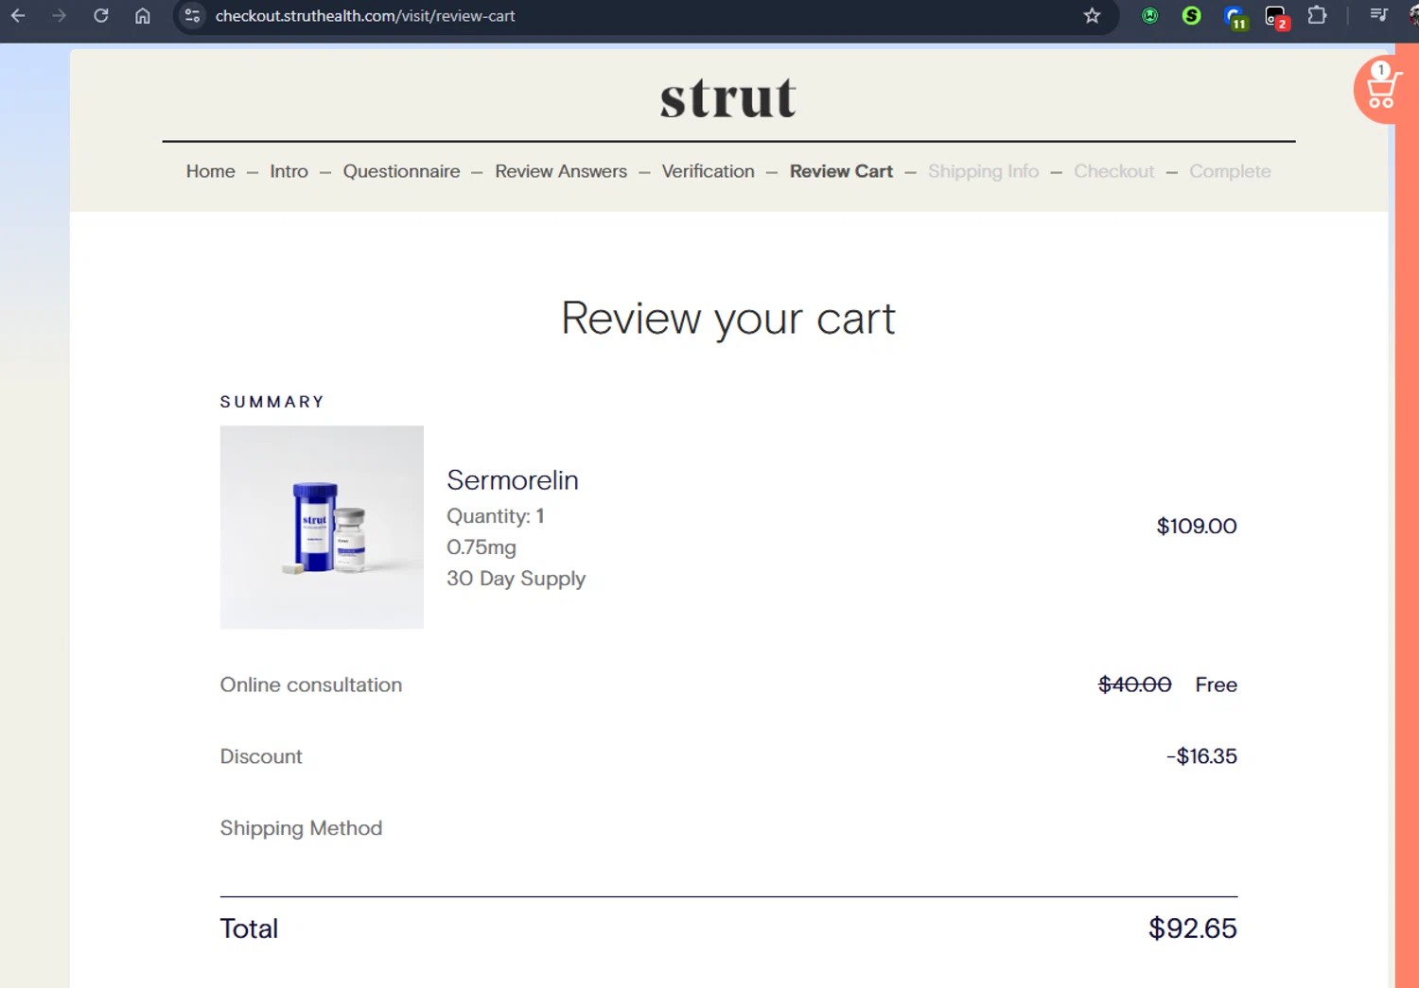Click the $109.00 product price
The height and width of the screenshot is (988, 1419).
point(1197,526)
